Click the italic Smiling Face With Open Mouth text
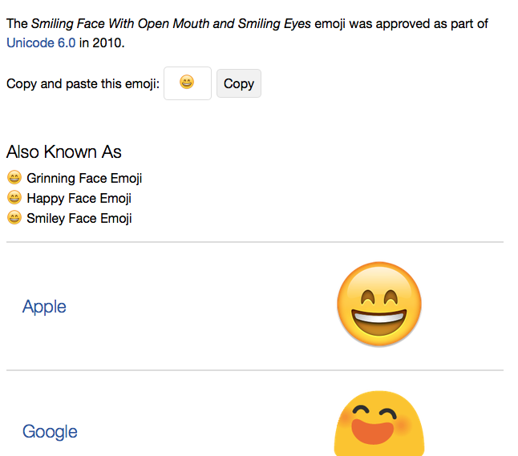This screenshot has width=518, height=456. tap(120, 24)
